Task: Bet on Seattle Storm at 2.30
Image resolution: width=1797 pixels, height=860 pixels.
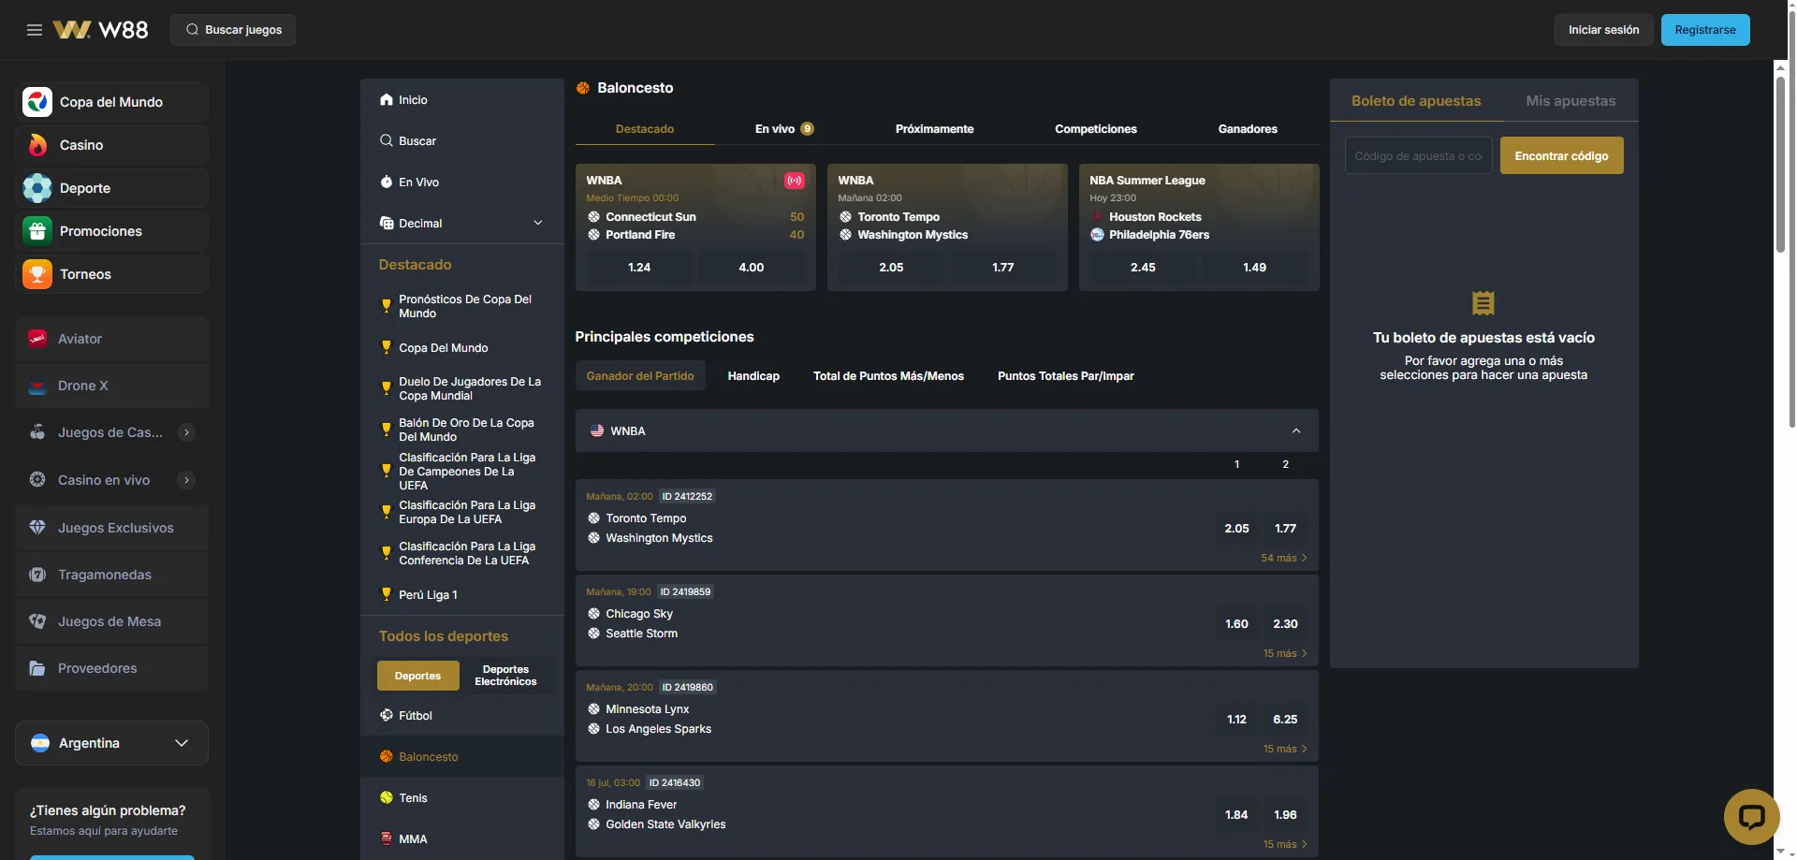Action: click(x=1285, y=624)
